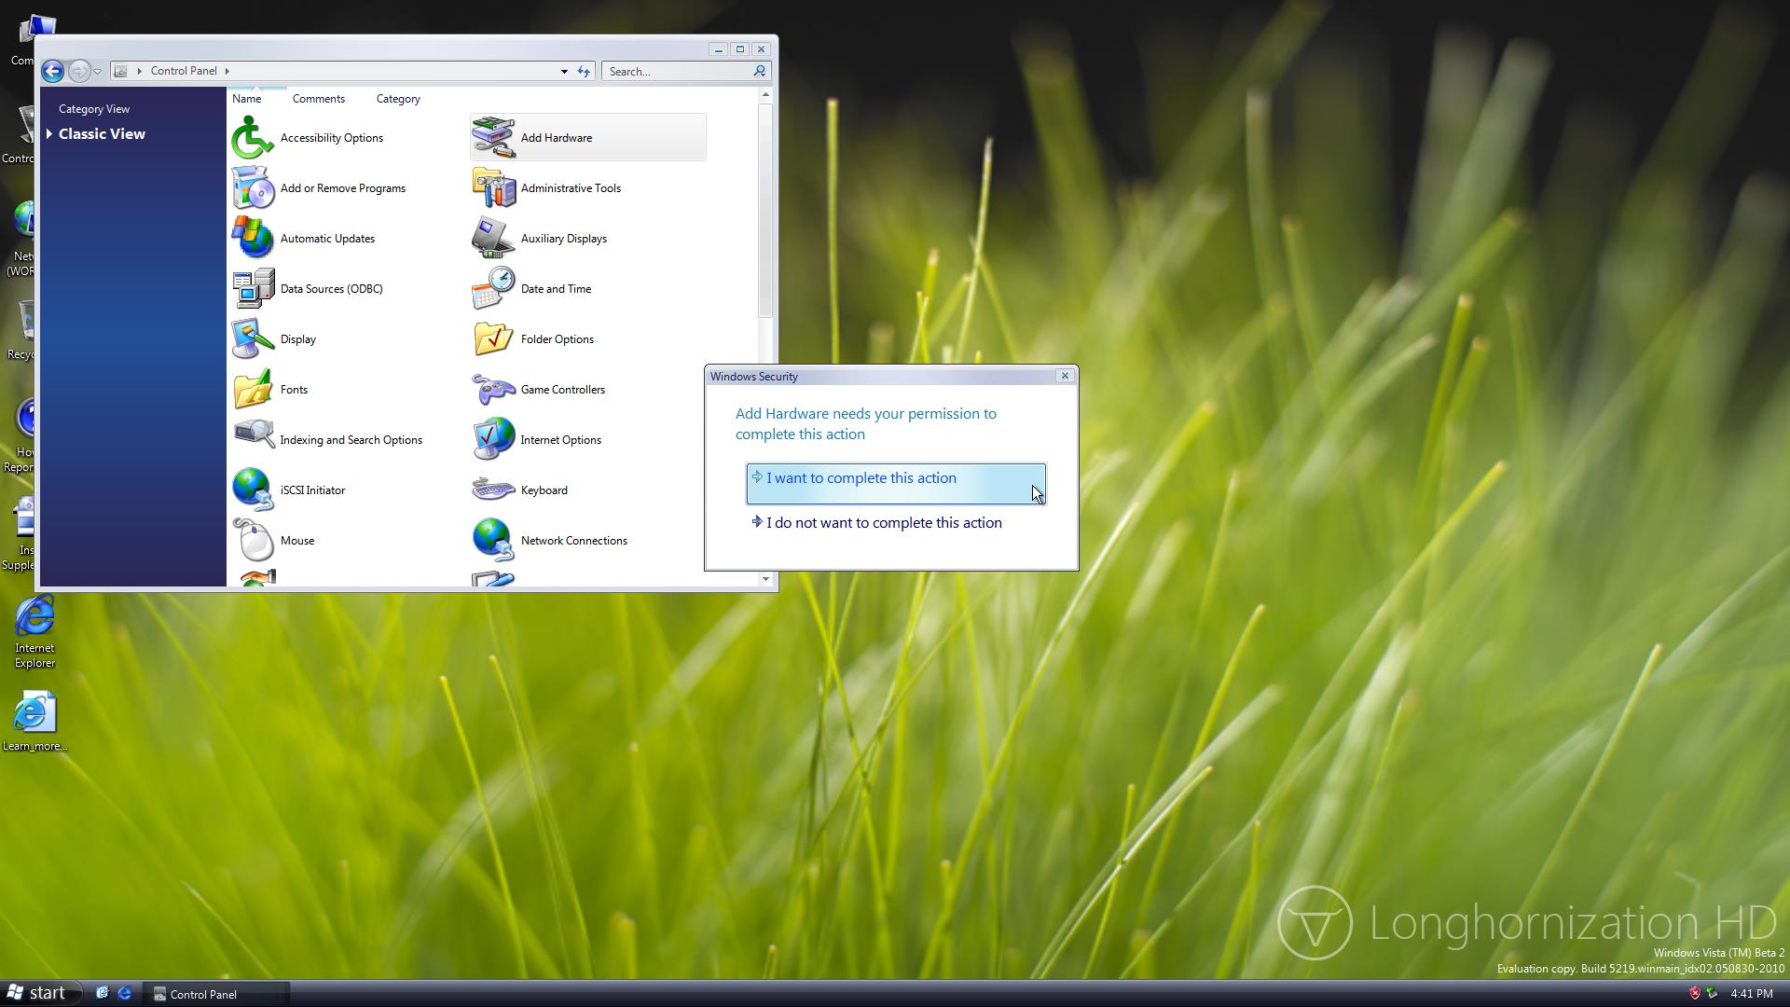This screenshot has width=1790, height=1007.
Task: Switch to Category View
Action: (x=94, y=109)
